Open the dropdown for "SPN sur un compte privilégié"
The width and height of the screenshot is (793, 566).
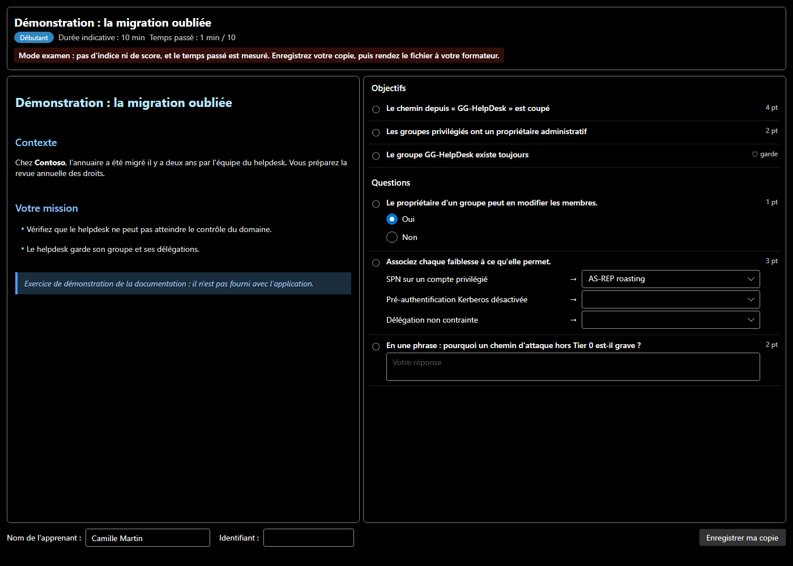coord(671,279)
